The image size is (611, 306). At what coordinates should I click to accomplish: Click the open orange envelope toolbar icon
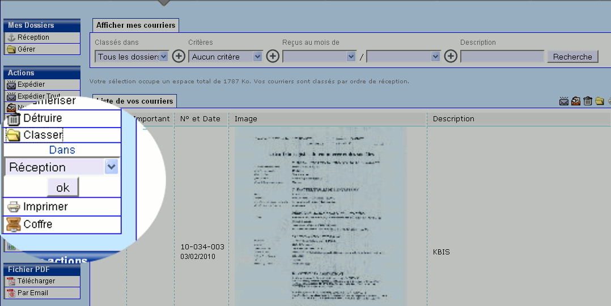(576, 101)
